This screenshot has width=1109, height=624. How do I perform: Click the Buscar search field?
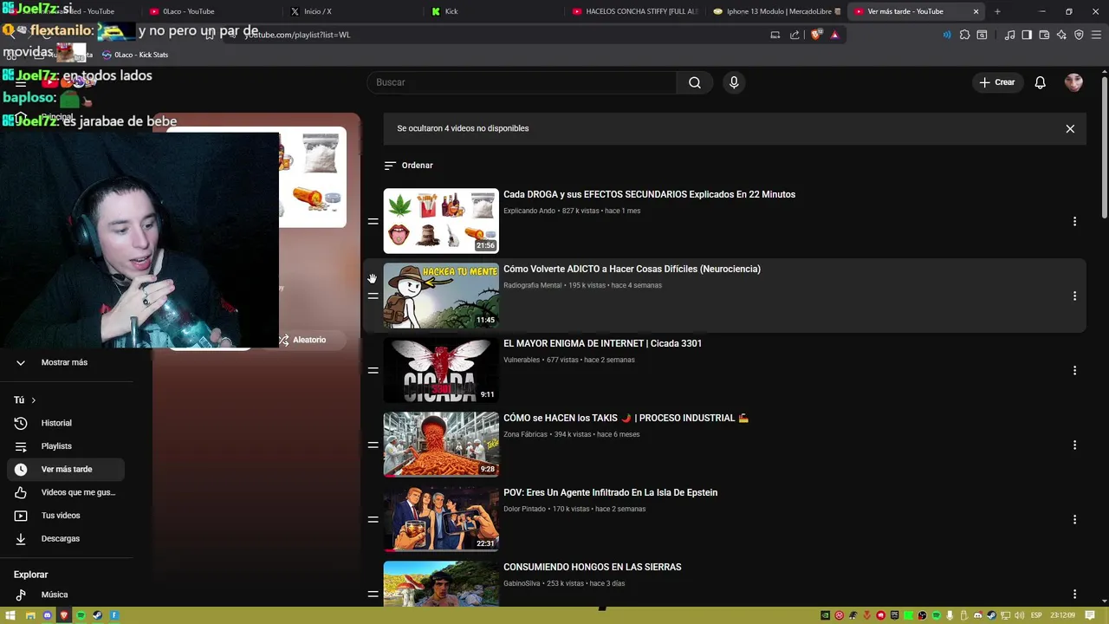(x=522, y=82)
